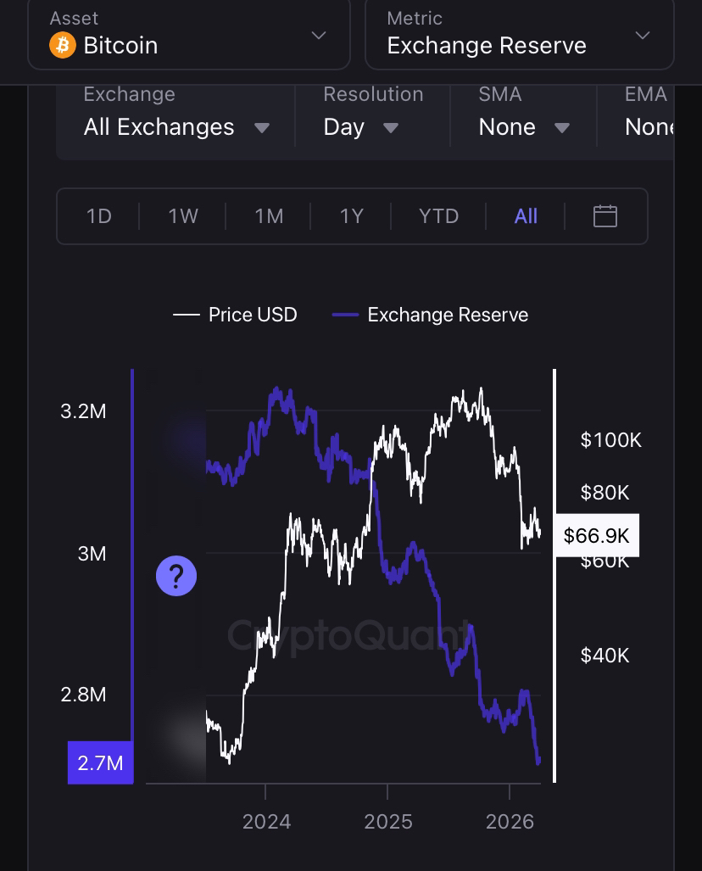Open the EMA dropdown
702x871 pixels.
click(649, 126)
